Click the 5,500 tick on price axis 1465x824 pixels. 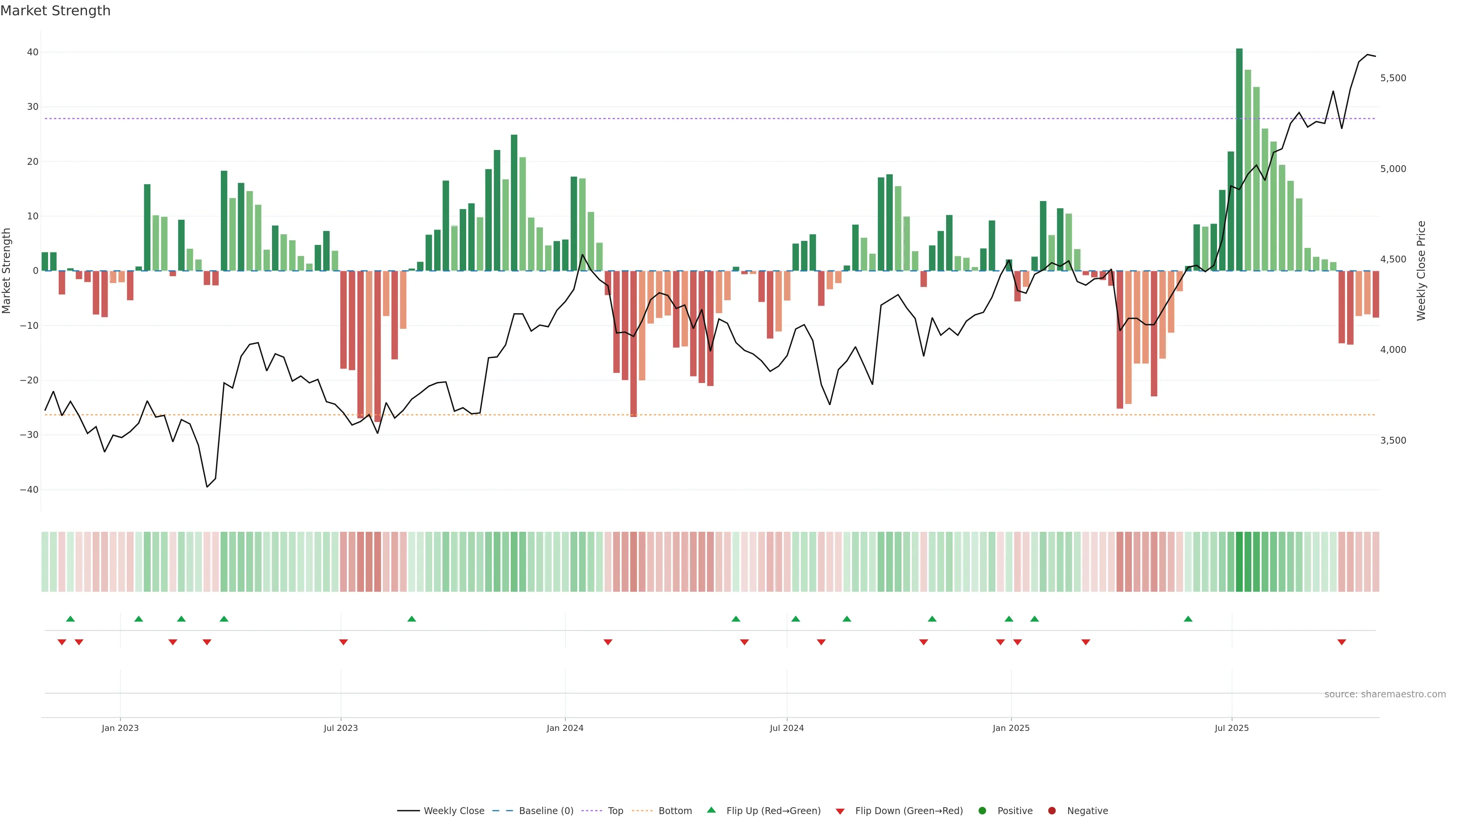pyautogui.click(x=1393, y=78)
